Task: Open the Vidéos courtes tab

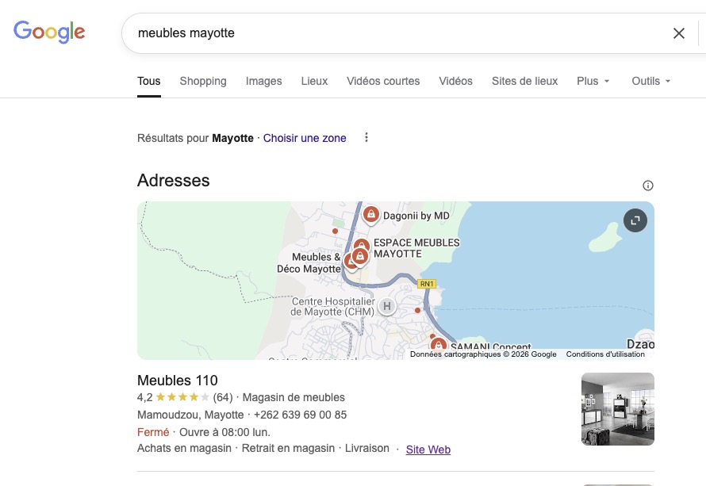Action: 383,81
